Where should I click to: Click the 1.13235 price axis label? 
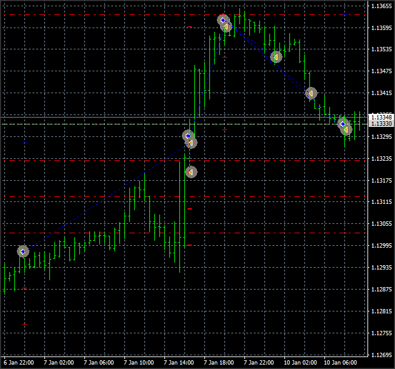[381, 158]
